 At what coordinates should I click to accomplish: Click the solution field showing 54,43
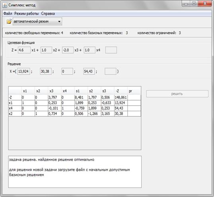click(x=89, y=71)
